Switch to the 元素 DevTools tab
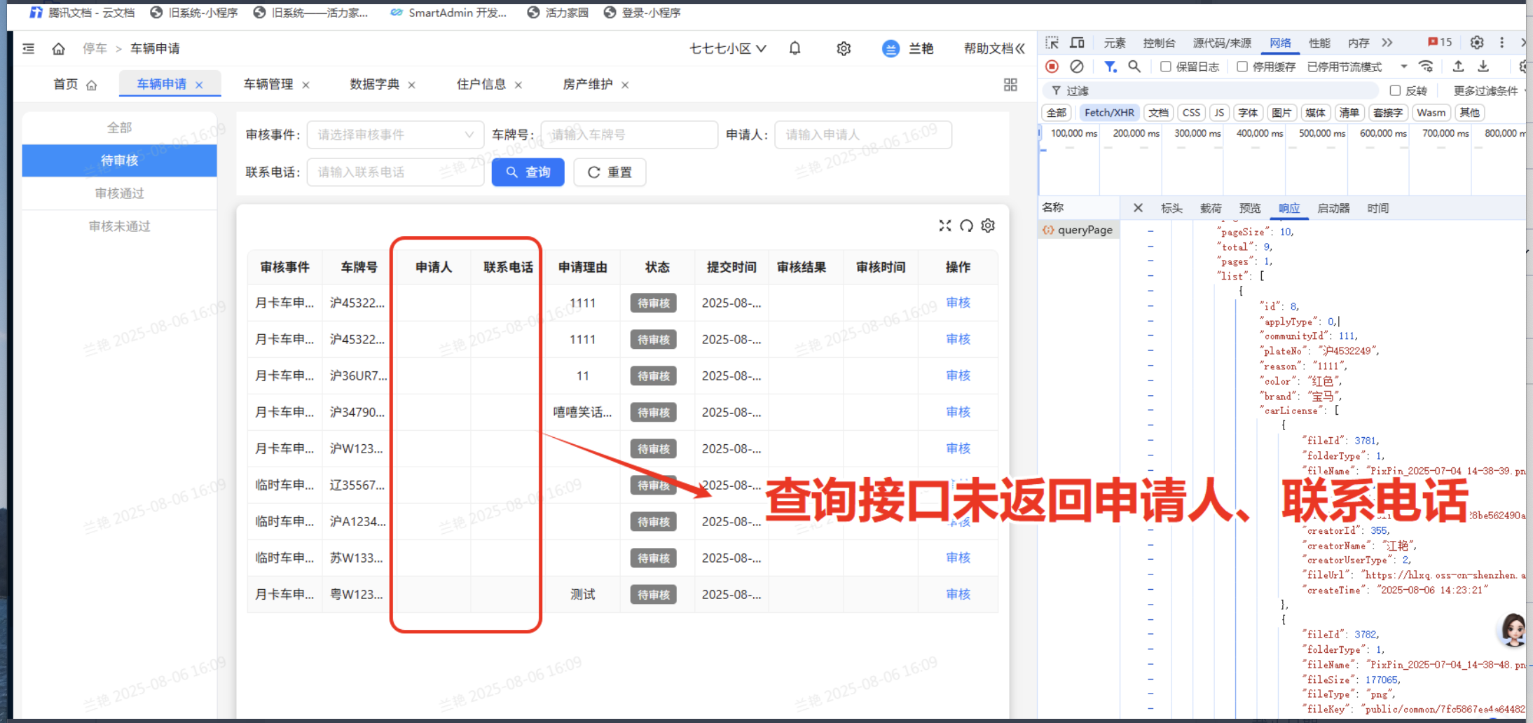 pos(1114,43)
